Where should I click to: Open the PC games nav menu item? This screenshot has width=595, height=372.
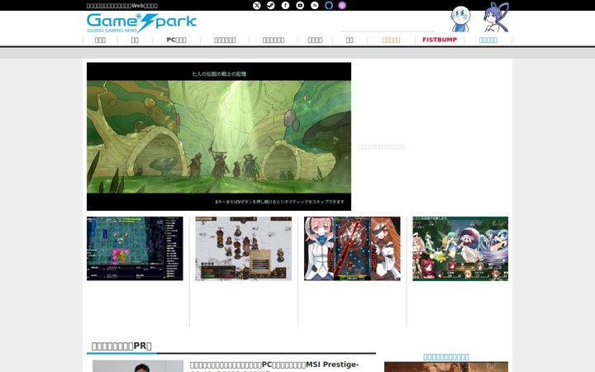177,40
